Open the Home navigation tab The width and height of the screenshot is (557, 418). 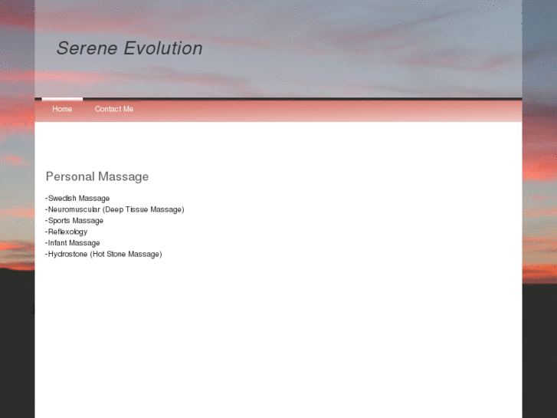(62, 109)
